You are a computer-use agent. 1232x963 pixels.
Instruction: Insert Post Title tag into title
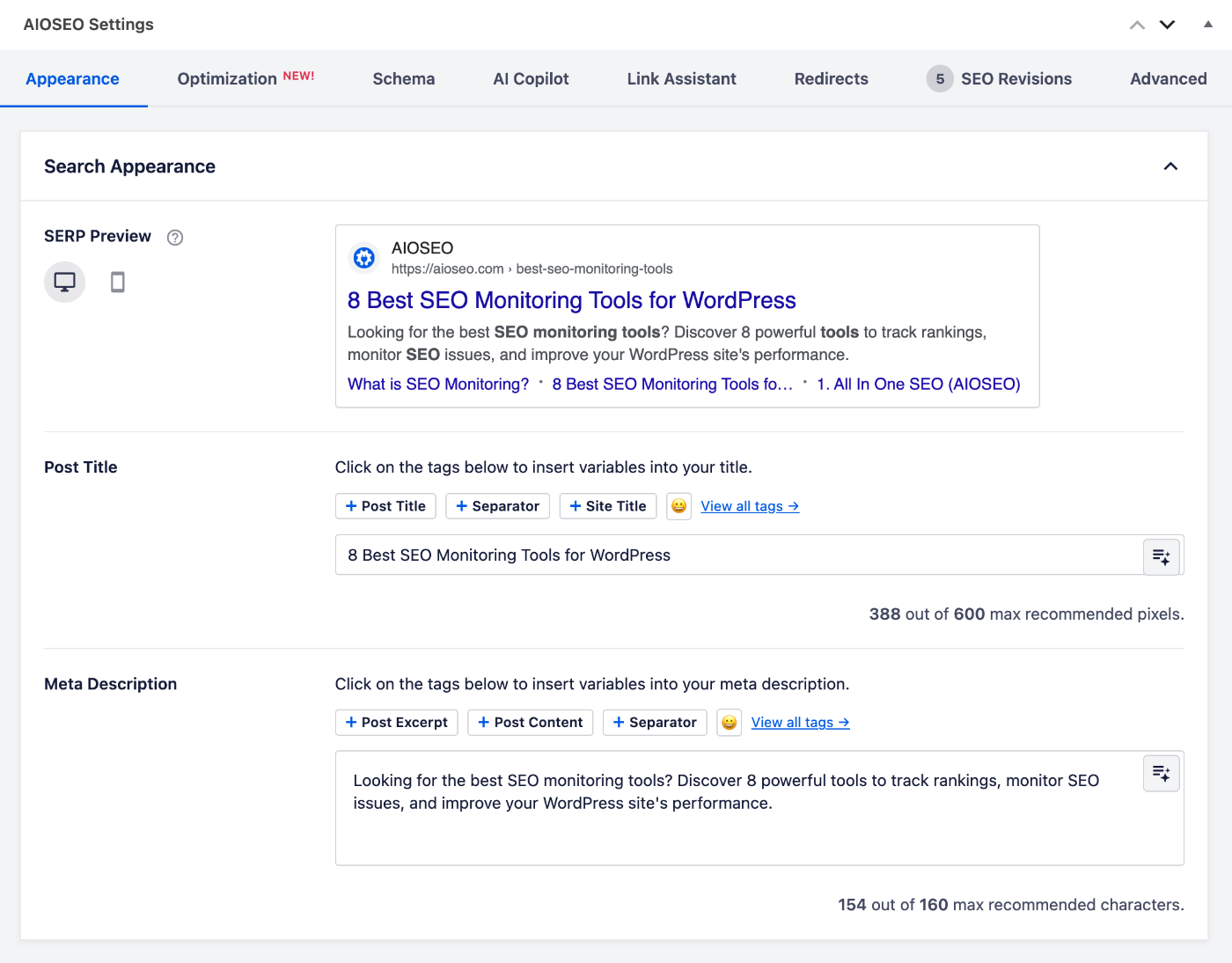385,506
